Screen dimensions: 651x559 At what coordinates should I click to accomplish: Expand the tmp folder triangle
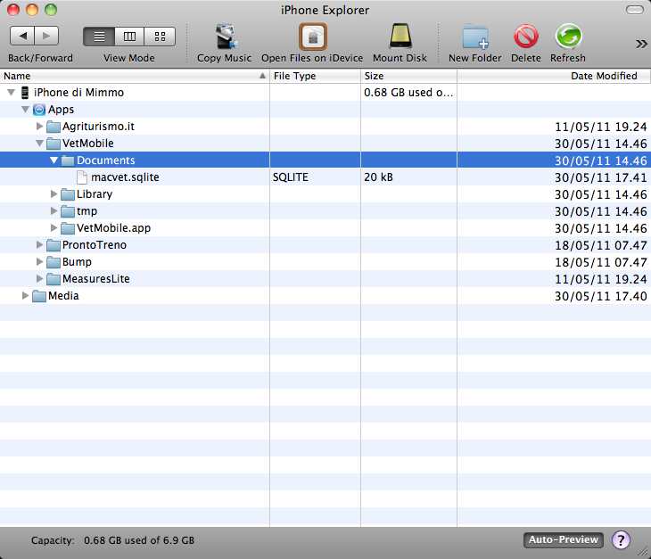[x=54, y=210]
